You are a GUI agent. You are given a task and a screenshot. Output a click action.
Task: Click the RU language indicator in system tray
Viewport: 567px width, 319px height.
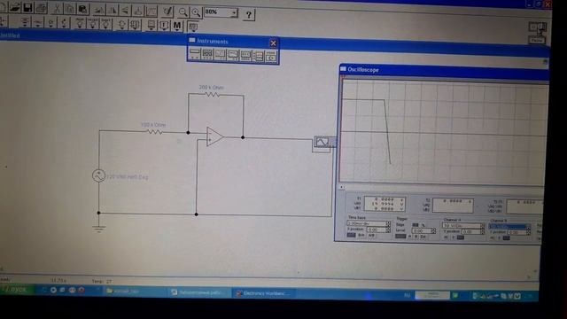407,295
